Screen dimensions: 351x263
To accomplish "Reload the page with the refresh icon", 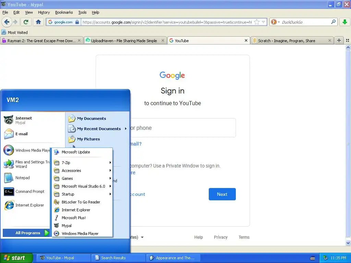I will (x=26, y=22).
